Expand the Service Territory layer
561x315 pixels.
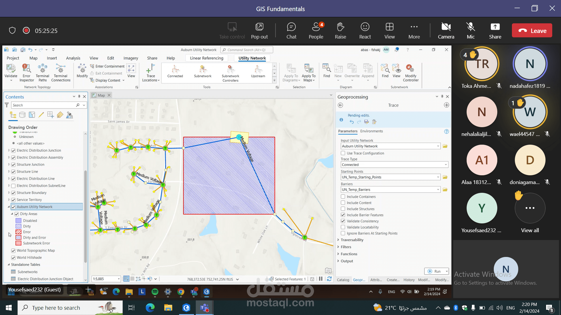pos(9,200)
